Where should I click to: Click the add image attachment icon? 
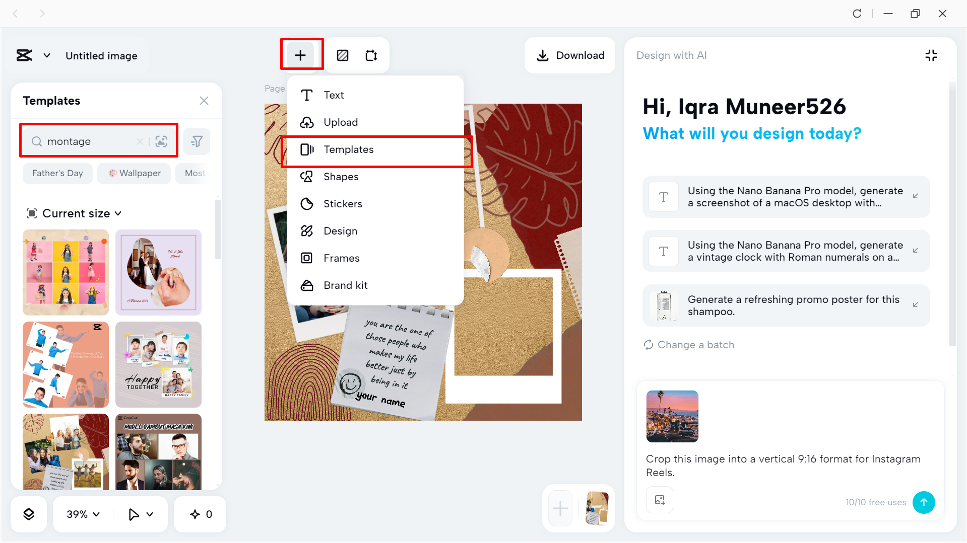click(660, 500)
